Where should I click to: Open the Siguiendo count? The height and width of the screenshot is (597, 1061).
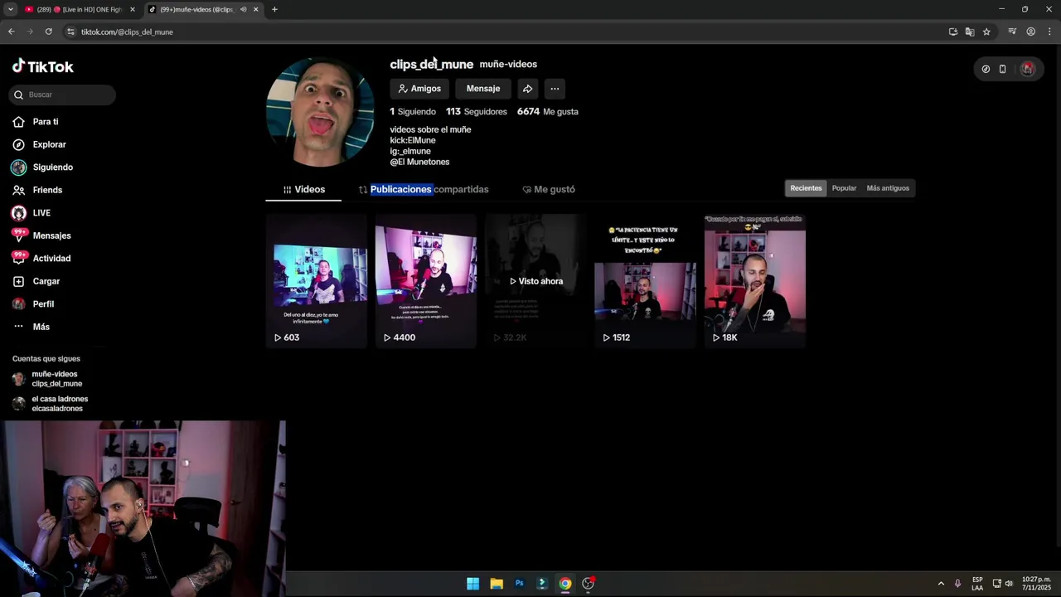pyautogui.click(x=413, y=111)
